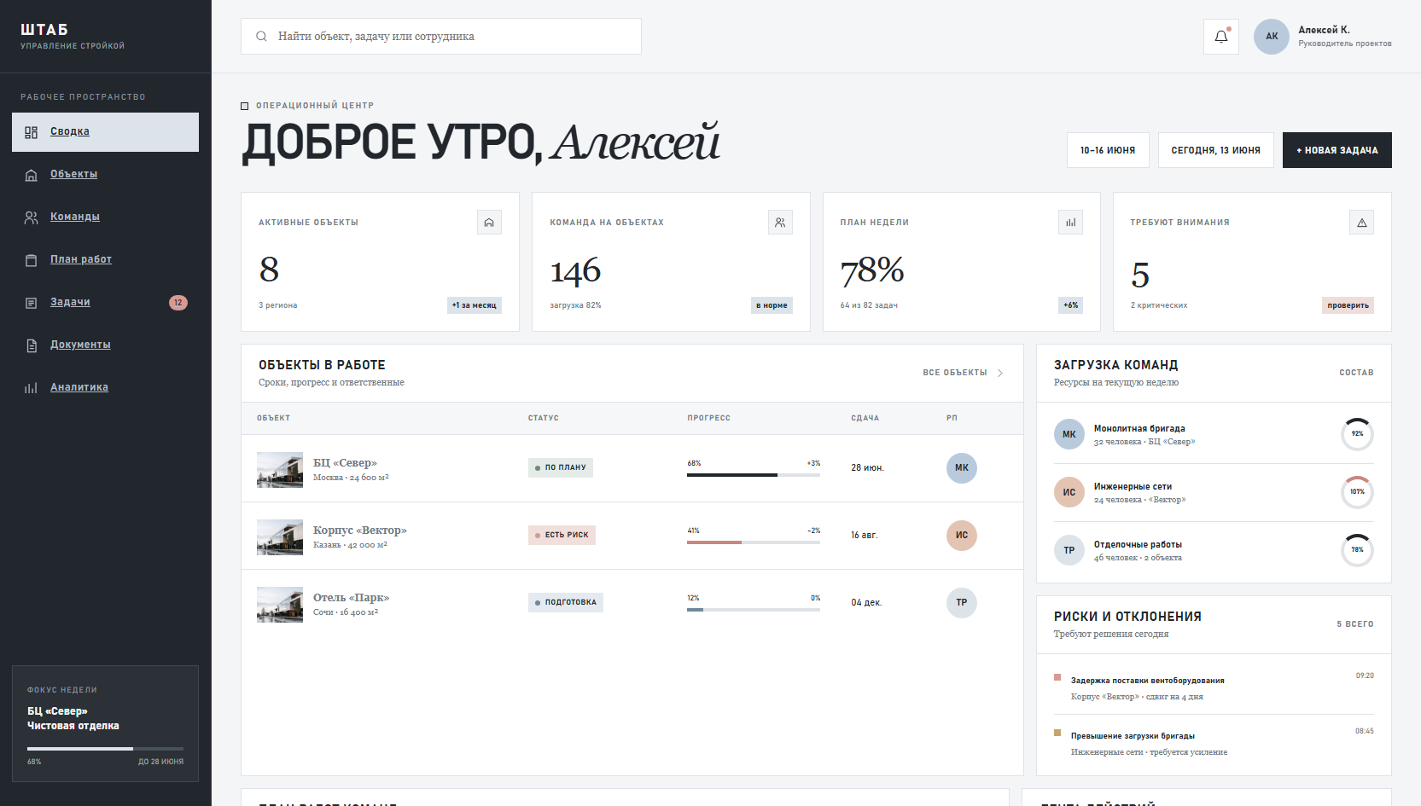
Task: Click the +6% tag on План недели card
Action: 1070,305
